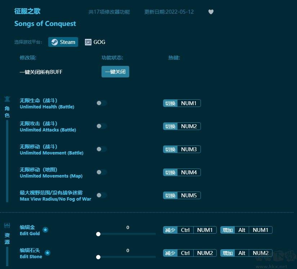Select the GOG platform tab

pyautogui.click(x=95, y=42)
